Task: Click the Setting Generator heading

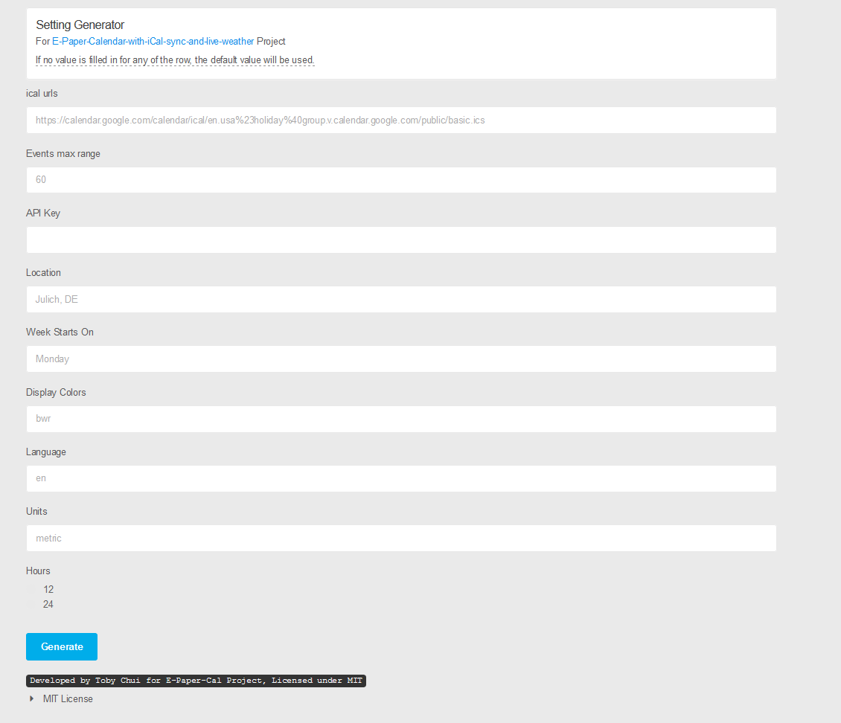Action: click(x=80, y=25)
